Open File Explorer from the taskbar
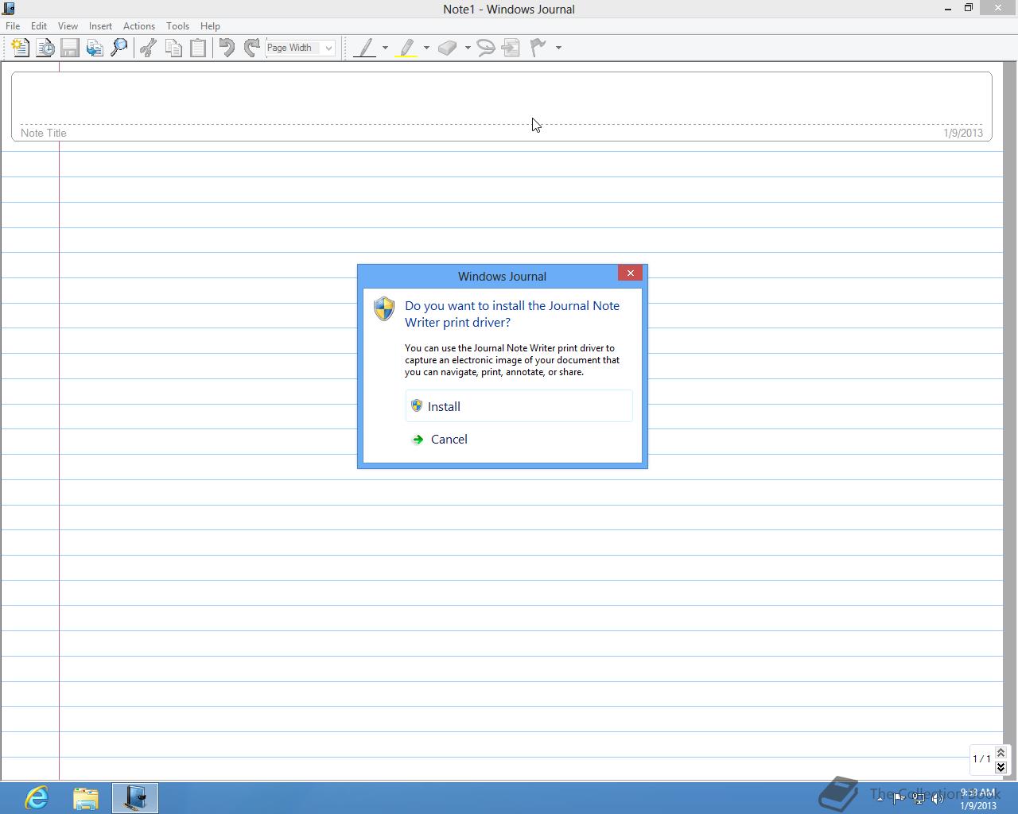The width and height of the screenshot is (1018, 814). click(x=86, y=797)
